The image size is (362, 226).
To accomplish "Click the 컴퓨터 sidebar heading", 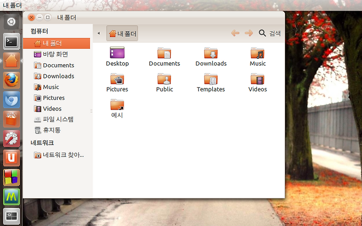I will coord(39,31).
